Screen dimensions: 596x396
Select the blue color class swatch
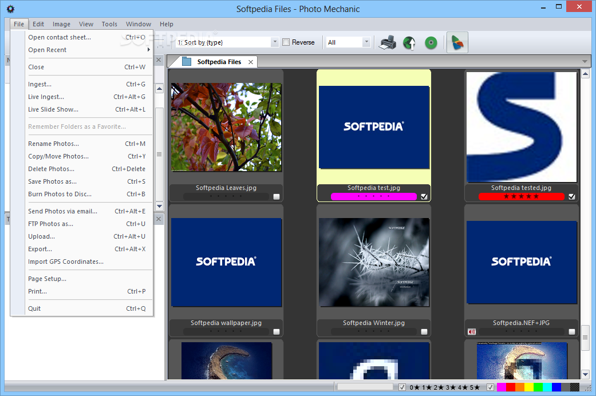(x=556, y=387)
